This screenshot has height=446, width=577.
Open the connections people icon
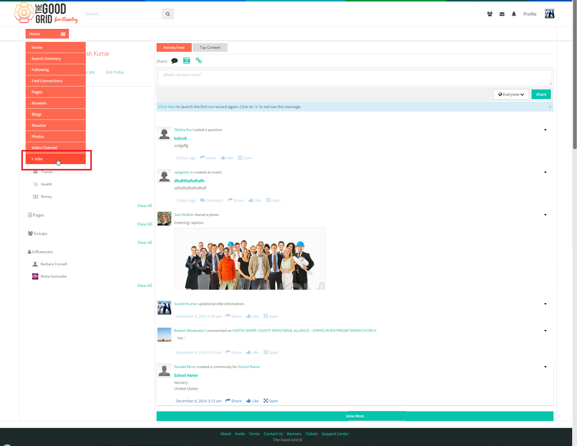point(490,14)
